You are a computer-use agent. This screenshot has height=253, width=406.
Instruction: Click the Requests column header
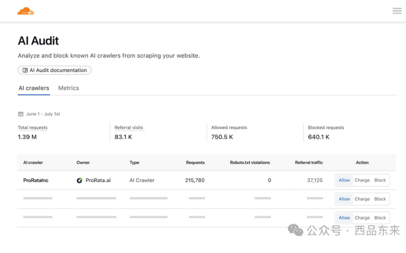tap(195, 162)
